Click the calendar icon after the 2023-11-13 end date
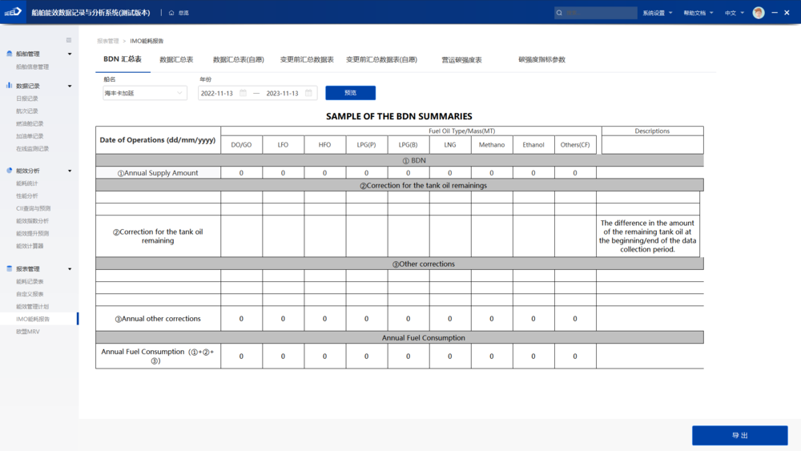The image size is (801, 451). tap(308, 93)
